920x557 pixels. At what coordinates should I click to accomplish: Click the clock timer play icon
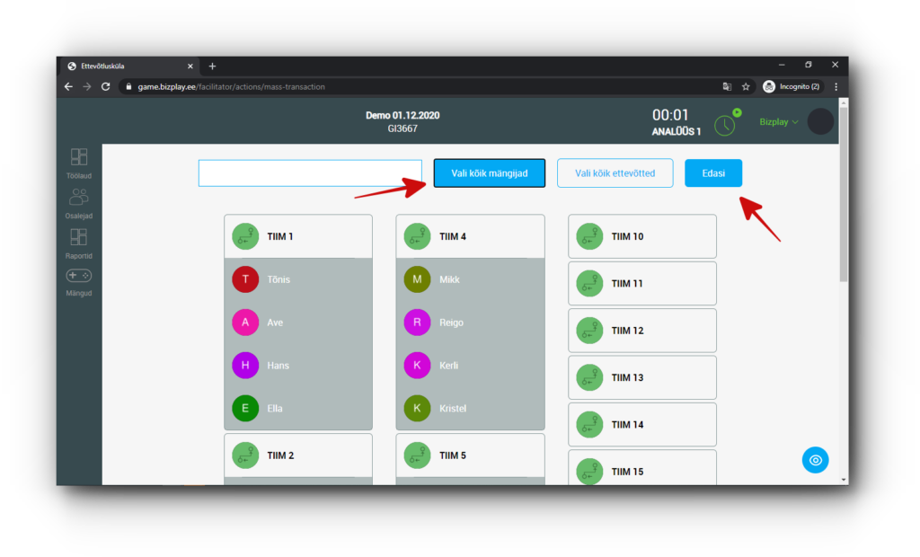pos(725,124)
